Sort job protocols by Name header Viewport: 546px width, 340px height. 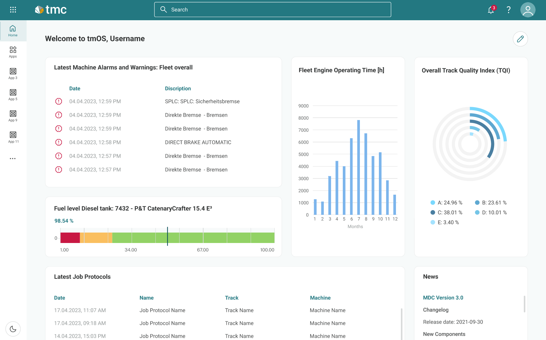(147, 298)
